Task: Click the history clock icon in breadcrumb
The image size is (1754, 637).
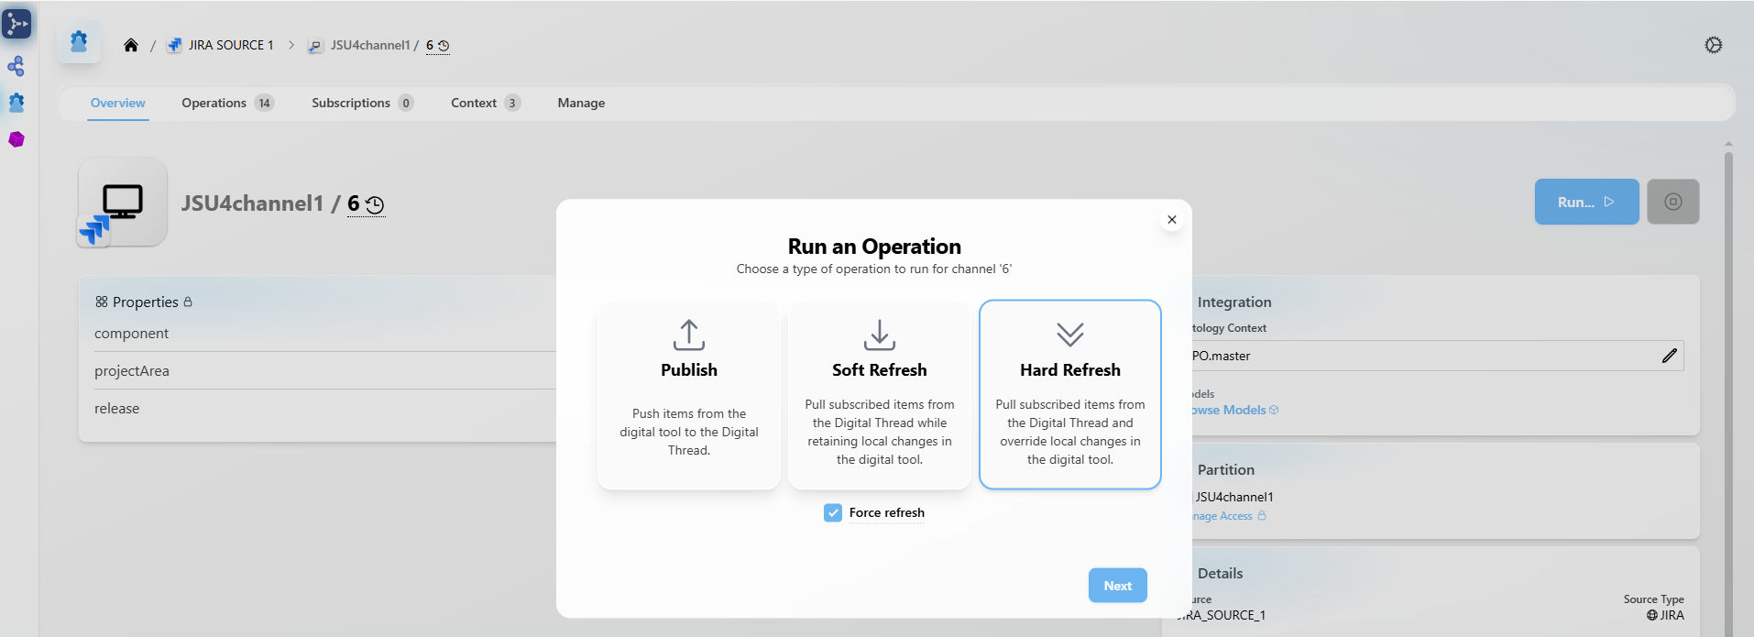Action: [444, 45]
